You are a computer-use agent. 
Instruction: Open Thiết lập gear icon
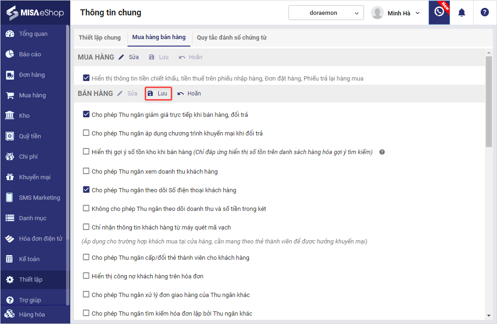pos(10,280)
